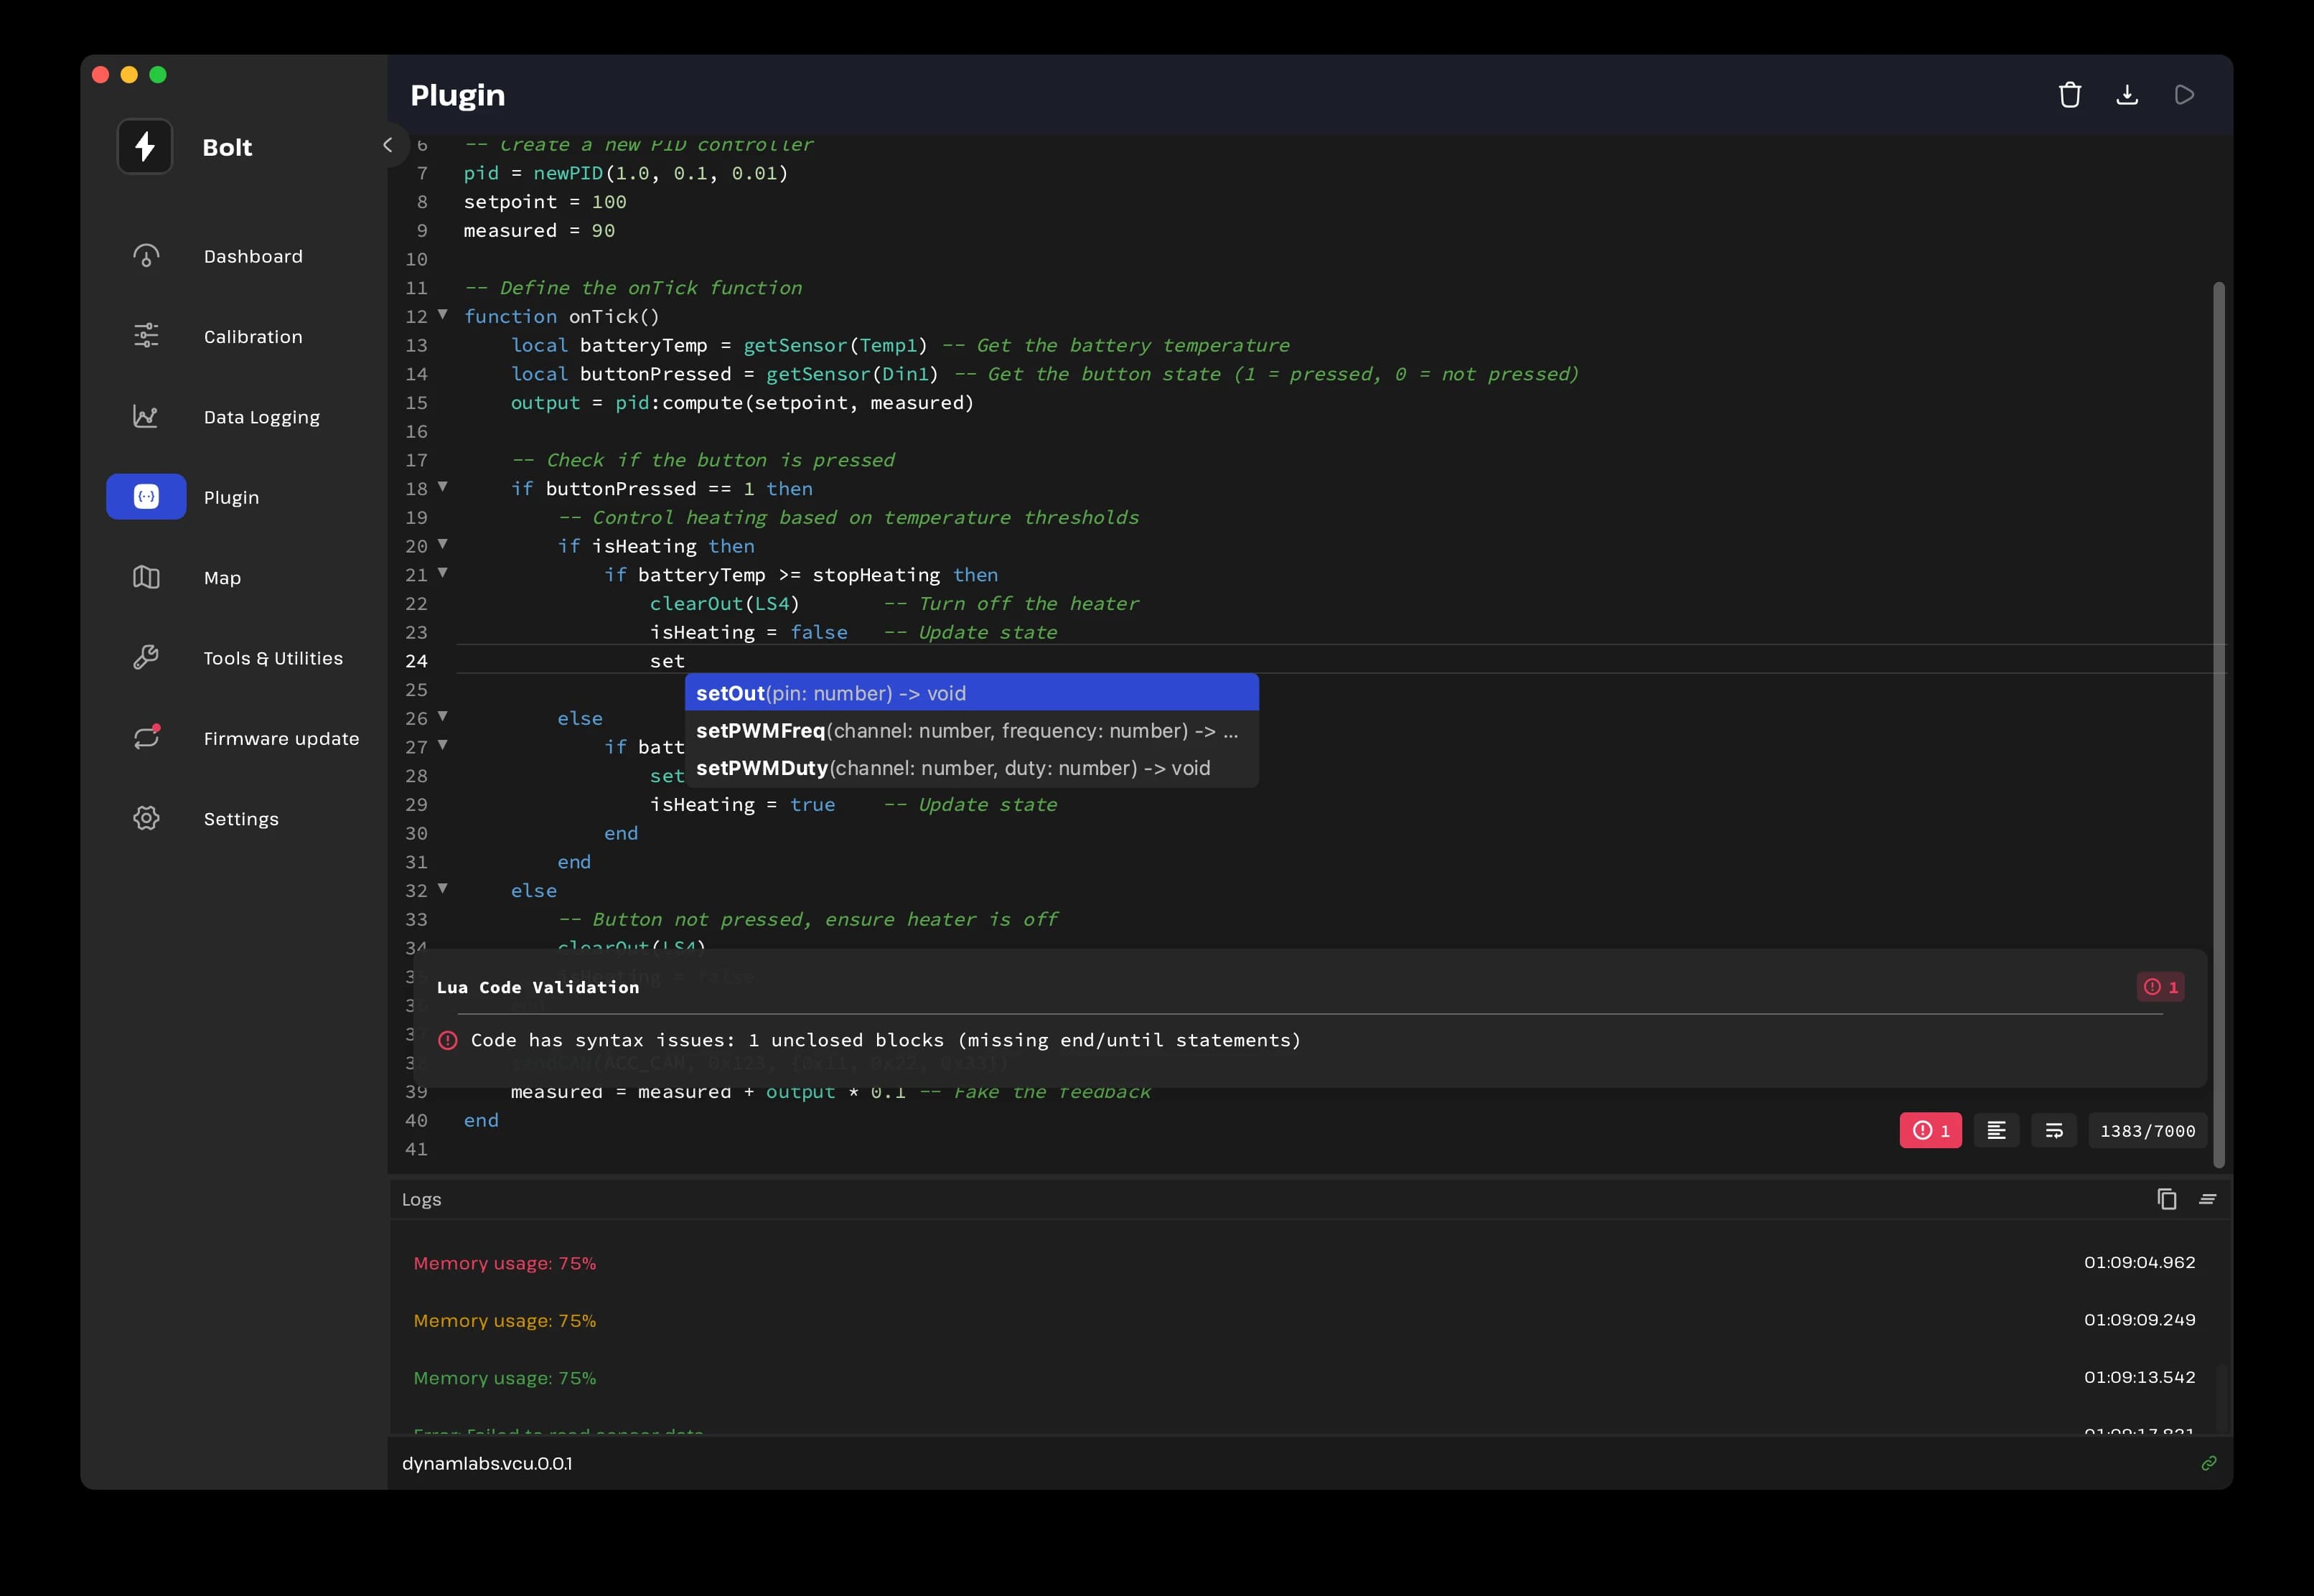The height and width of the screenshot is (1596, 2314).
Task: Click the Map icon in sidebar
Action: [x=146, y=577]
